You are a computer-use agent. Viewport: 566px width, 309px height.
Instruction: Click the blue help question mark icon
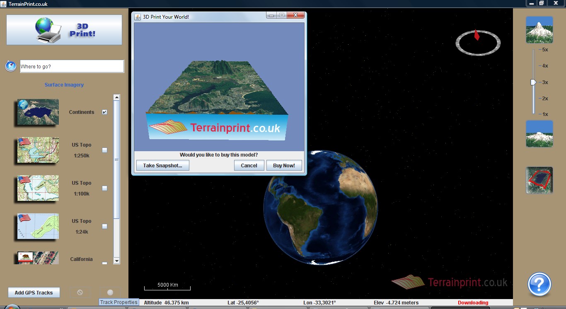tap(539, 285)
